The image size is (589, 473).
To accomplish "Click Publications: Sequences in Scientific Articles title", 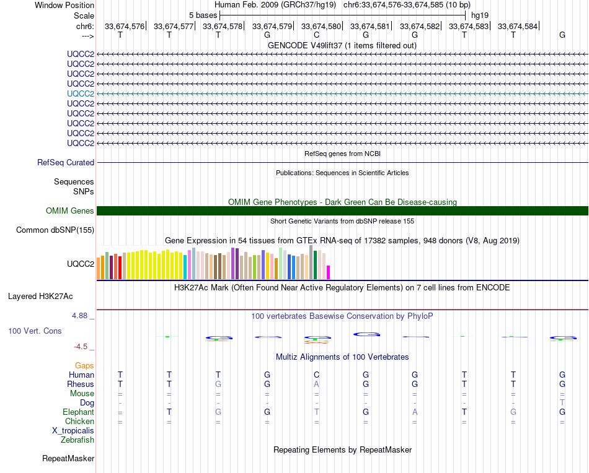I will point(342,173).
